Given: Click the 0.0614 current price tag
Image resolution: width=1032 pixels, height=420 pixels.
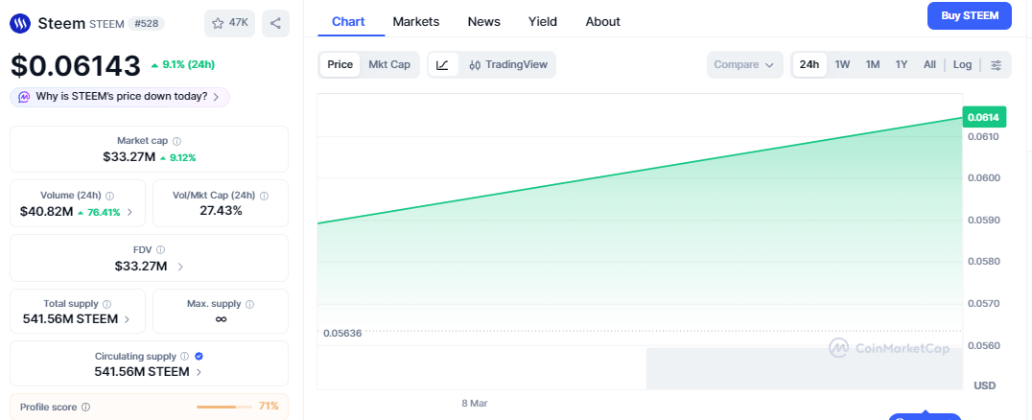Looking at the screenshot, I should point(984,118).
